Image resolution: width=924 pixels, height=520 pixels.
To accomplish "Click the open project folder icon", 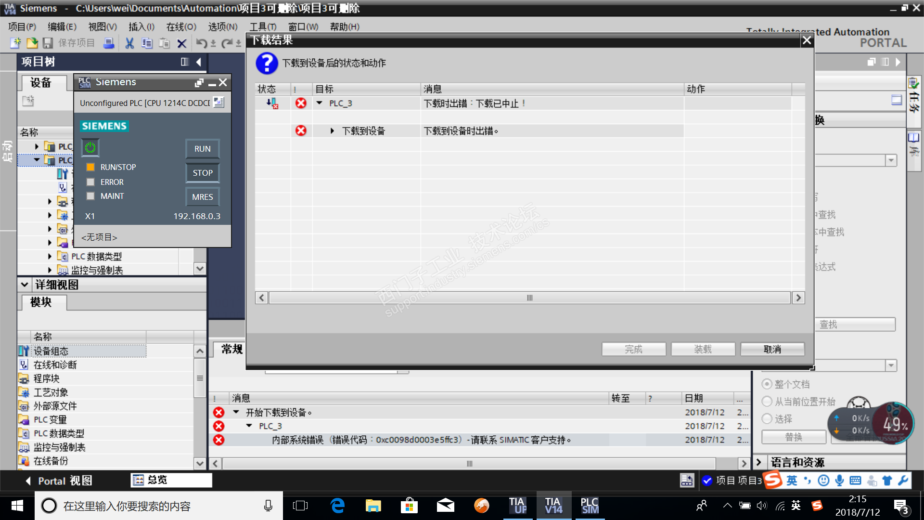I will click(x=32, y=43).
